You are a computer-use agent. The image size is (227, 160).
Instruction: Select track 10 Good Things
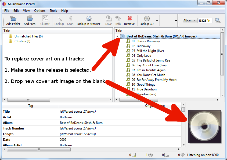(146, 85)
